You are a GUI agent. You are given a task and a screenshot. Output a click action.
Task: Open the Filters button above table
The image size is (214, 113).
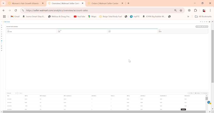coord(191,93)
